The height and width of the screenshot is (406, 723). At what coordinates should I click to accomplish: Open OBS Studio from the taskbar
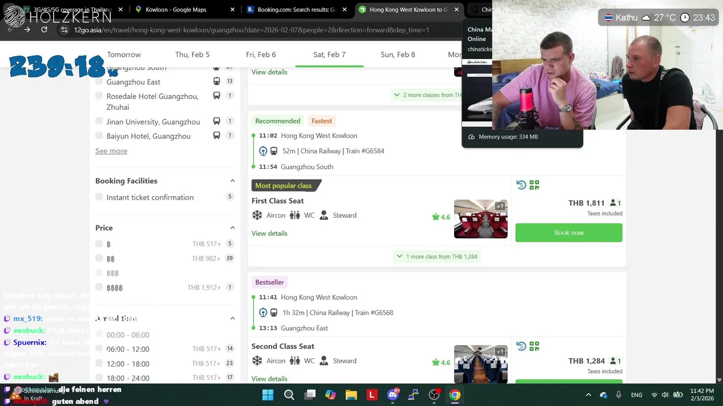[434, 395]
